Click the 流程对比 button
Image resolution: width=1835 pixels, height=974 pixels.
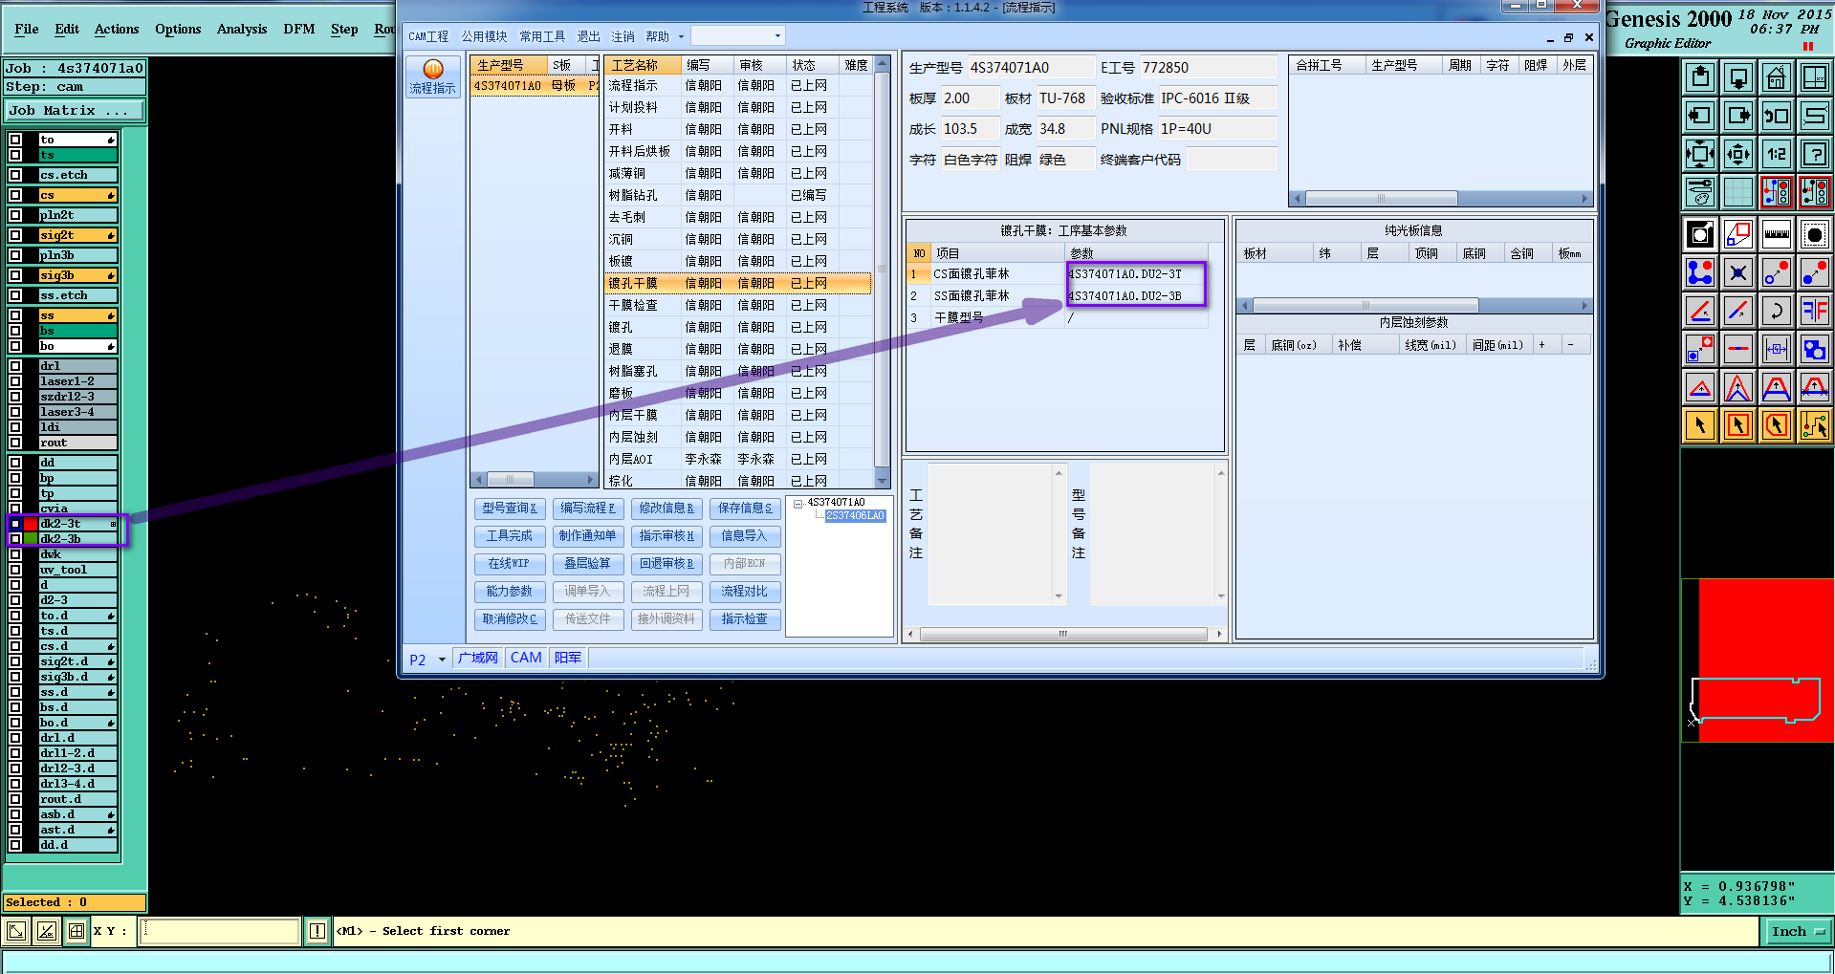745,592
